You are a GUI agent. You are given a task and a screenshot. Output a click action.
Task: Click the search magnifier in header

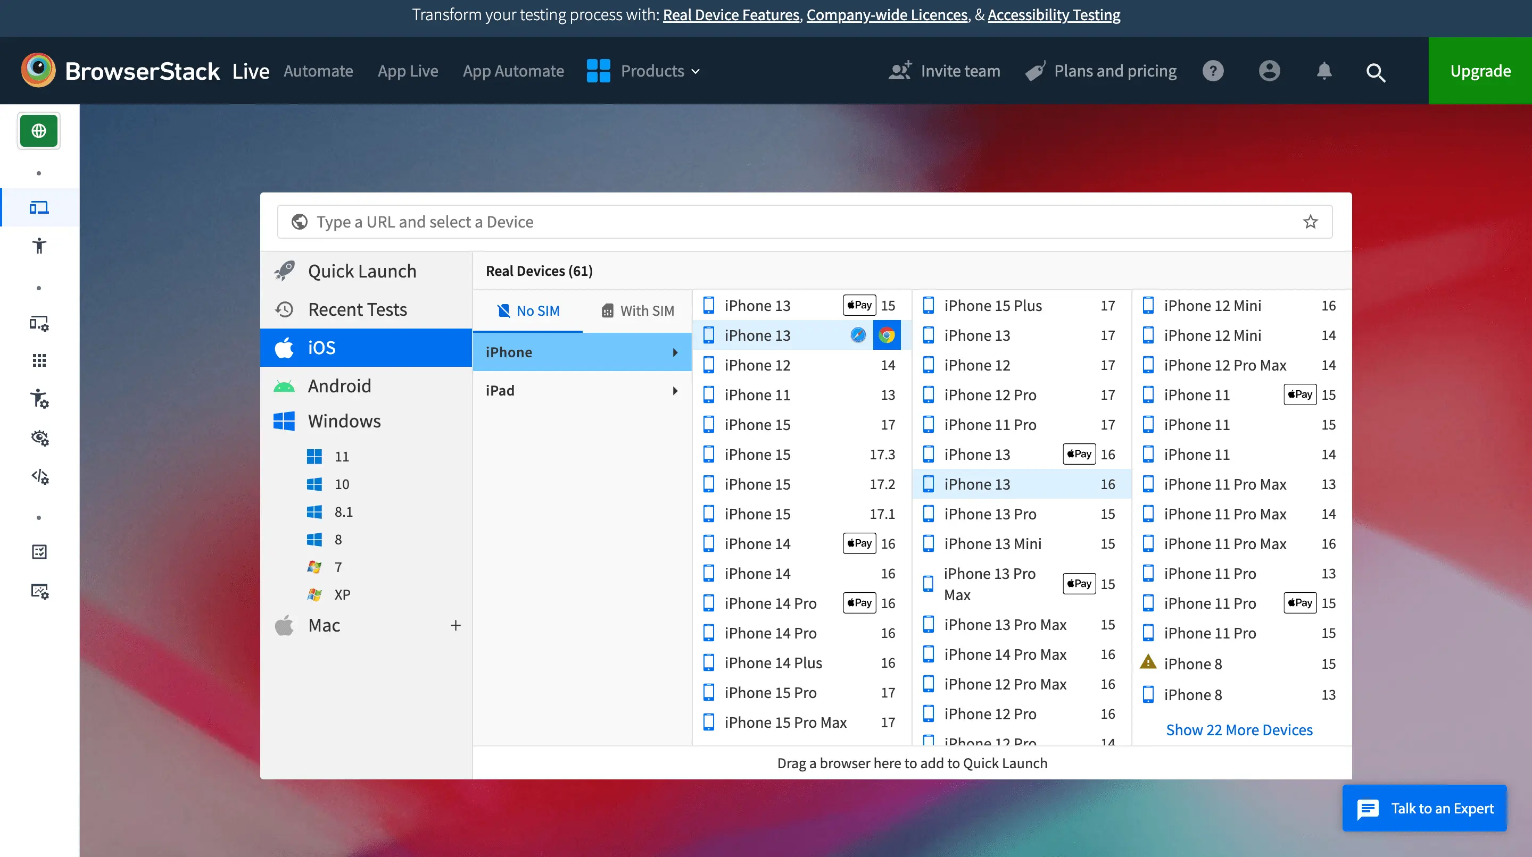[1375, 72]
